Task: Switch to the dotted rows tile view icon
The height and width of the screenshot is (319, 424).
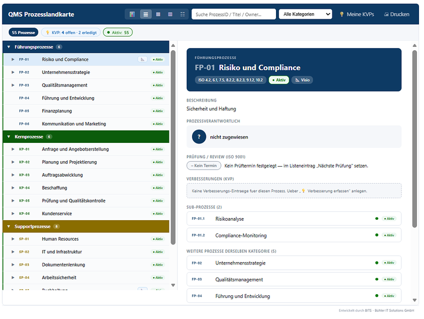Action: pos(183,14)
